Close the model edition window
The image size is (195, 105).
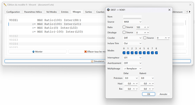190,5
